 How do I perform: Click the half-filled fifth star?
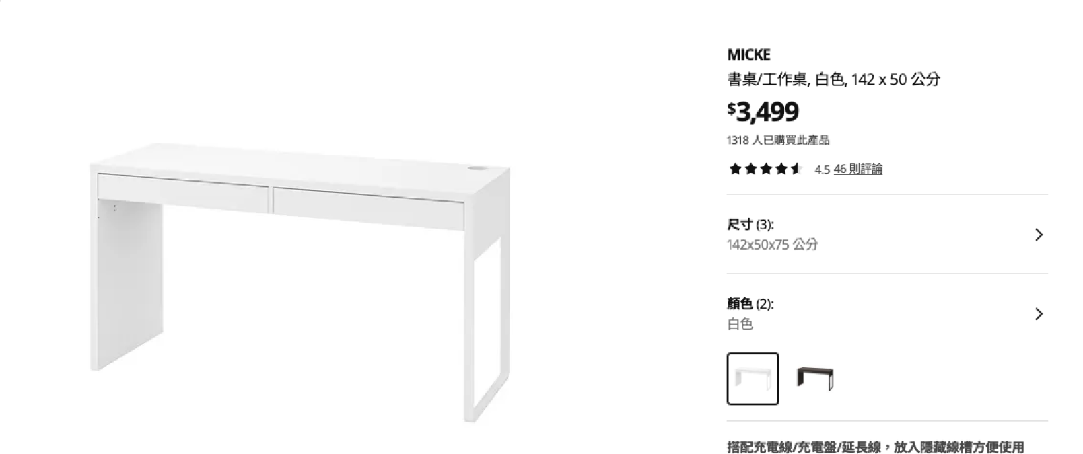click(797, 169)
